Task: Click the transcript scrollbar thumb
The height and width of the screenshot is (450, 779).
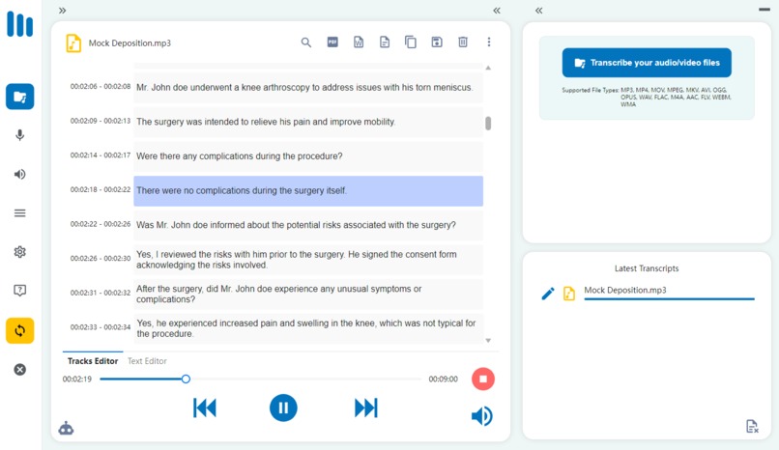Action: (488, 123)
